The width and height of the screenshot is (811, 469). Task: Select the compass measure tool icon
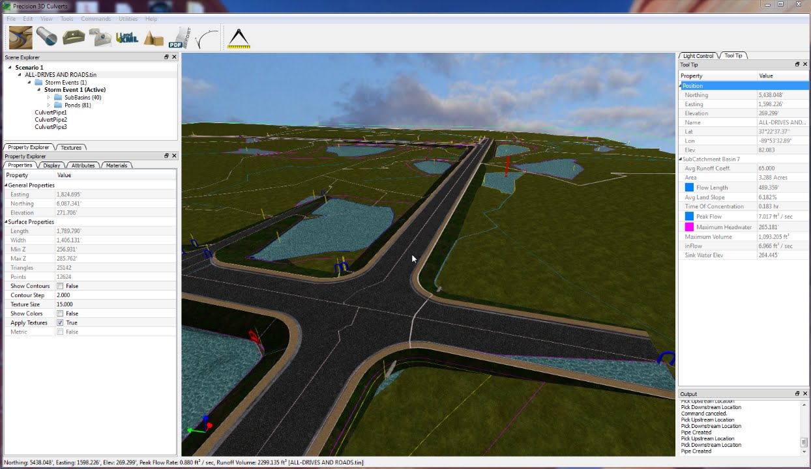pos(239,38)
